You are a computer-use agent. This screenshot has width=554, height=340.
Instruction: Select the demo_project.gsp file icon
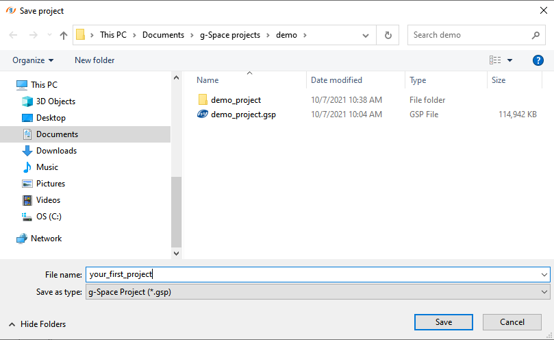click(203, 115)
